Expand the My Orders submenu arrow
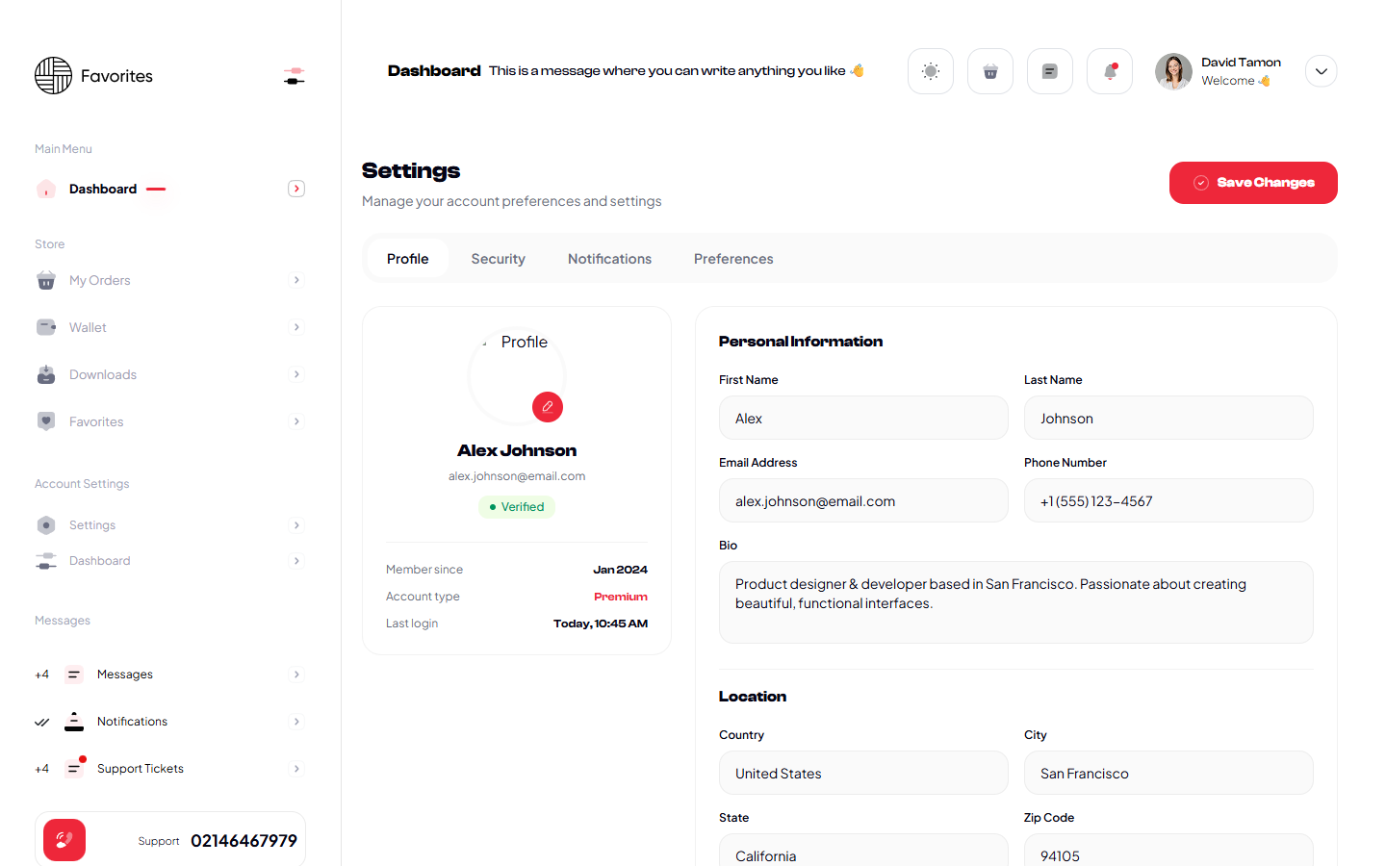Viewport: 1386px width, 866px height. tap(296, 280)
